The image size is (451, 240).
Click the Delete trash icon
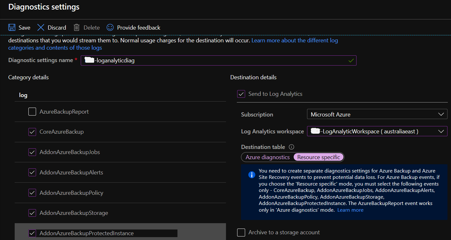pos(76,27)
